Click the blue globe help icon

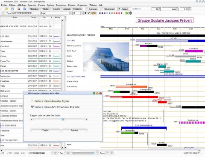click(25, 9)
